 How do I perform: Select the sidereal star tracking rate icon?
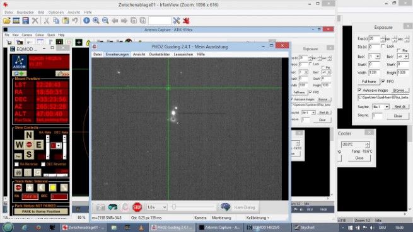[30, 187]
